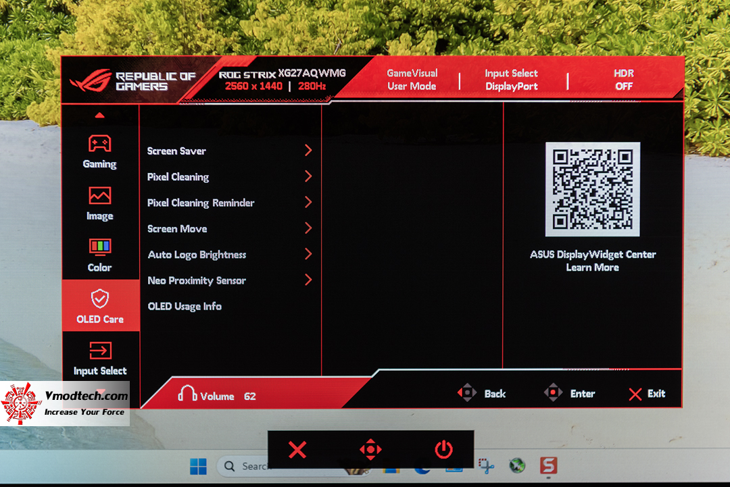
Task: Select the OLED Care shield icon
Action: click(99, 299)
